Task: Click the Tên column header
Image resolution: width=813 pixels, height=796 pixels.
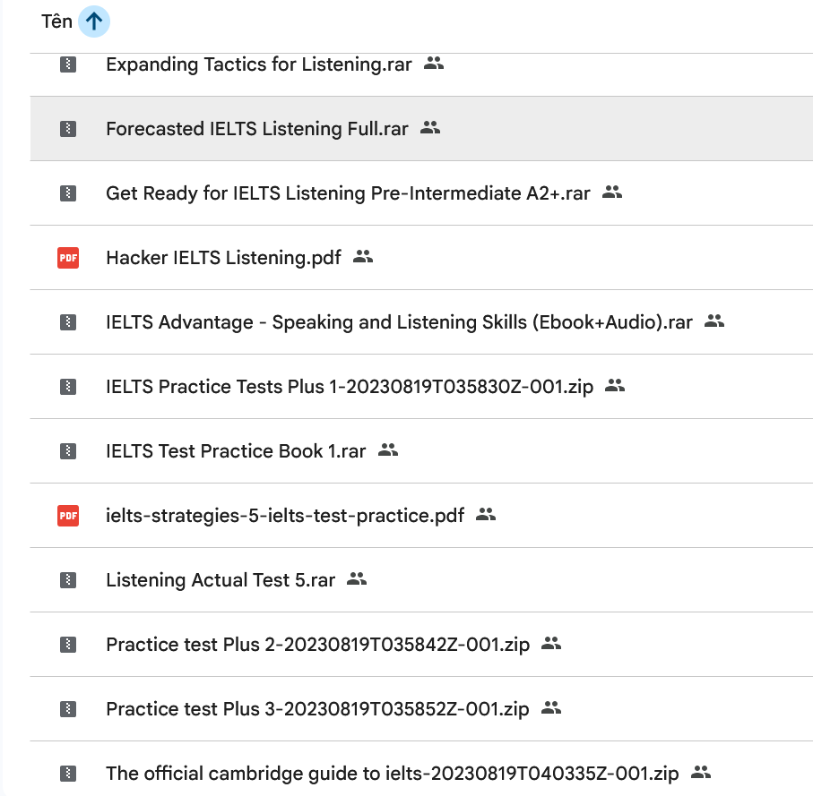Action: 56,21
